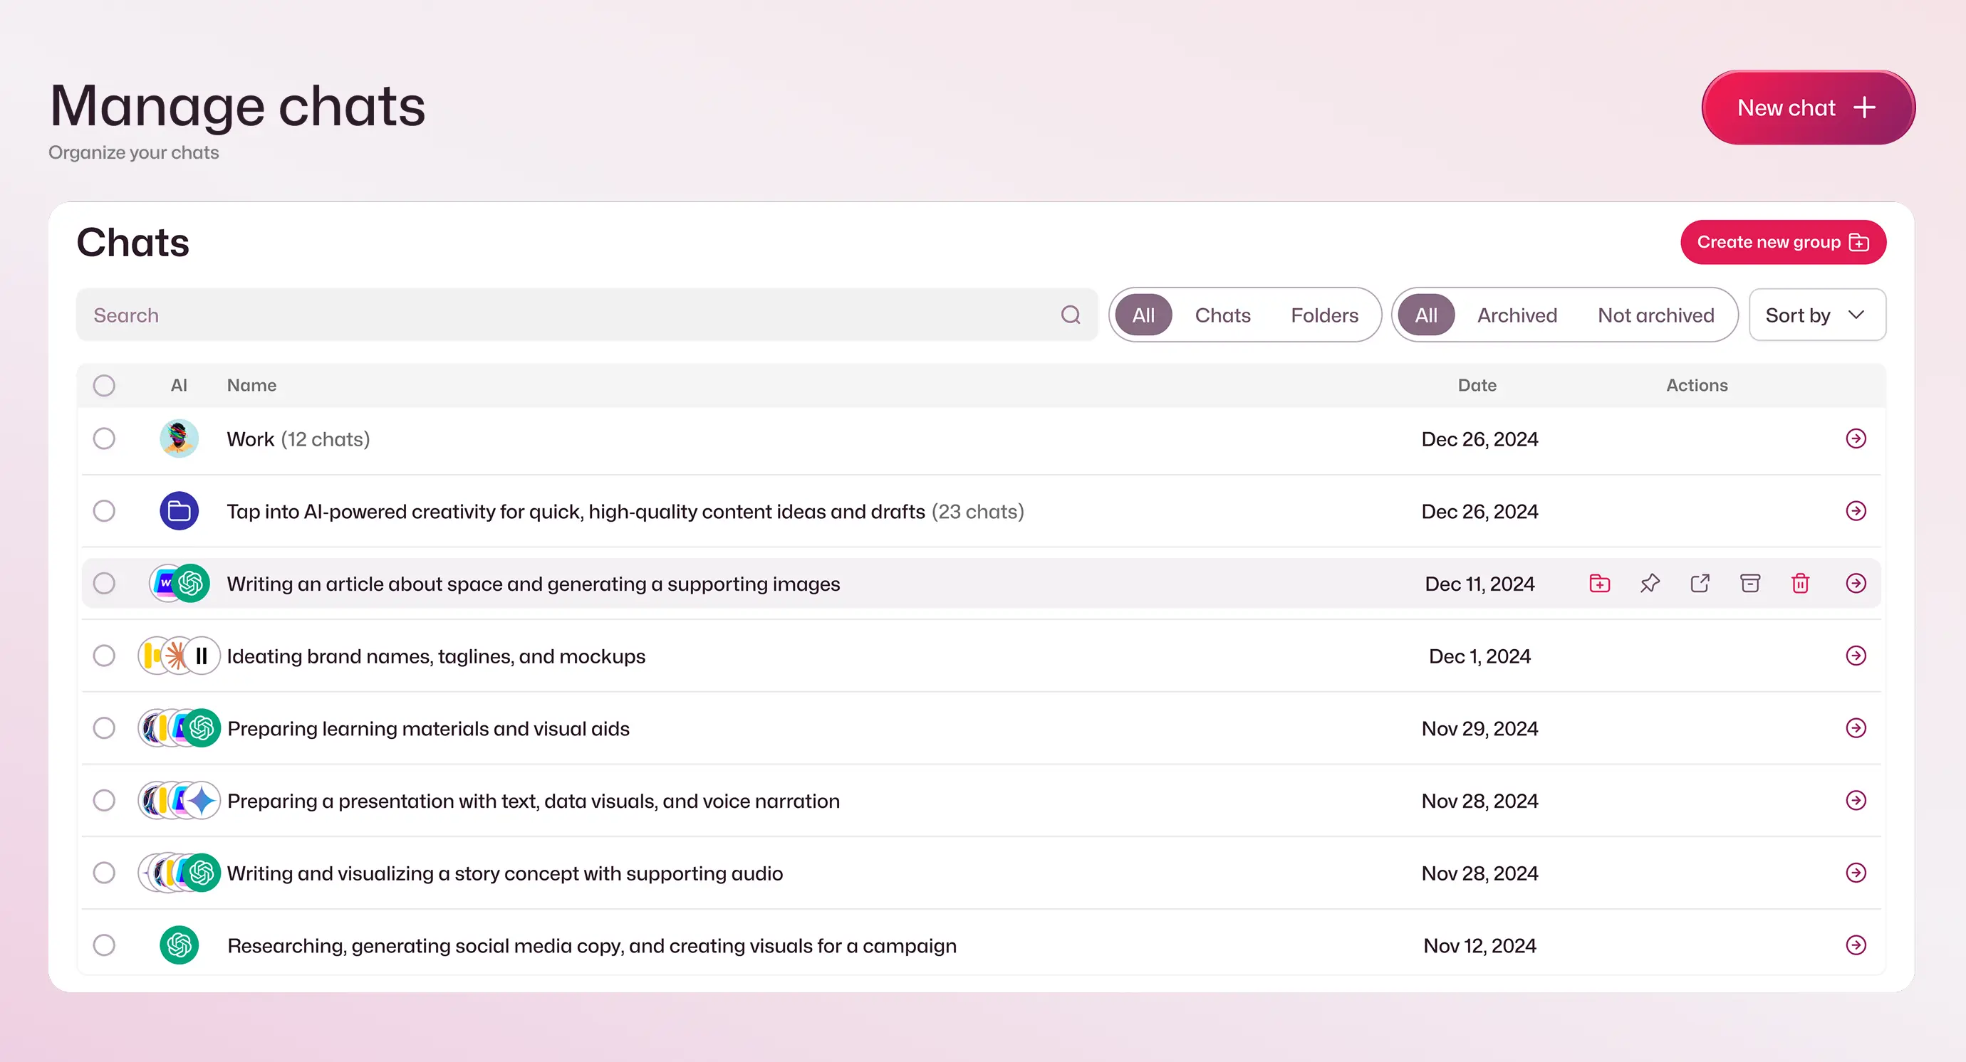Open the Nov 12 campaign chat arrow
This screenshot has height=1062, width=1966.
1856,945
